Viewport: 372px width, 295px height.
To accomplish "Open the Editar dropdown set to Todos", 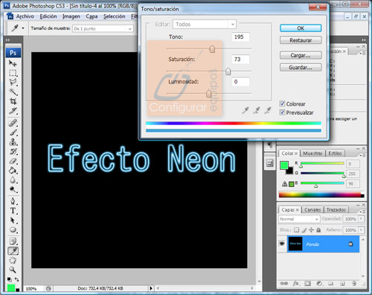I will pyautogui.click(x=205, y=25).
